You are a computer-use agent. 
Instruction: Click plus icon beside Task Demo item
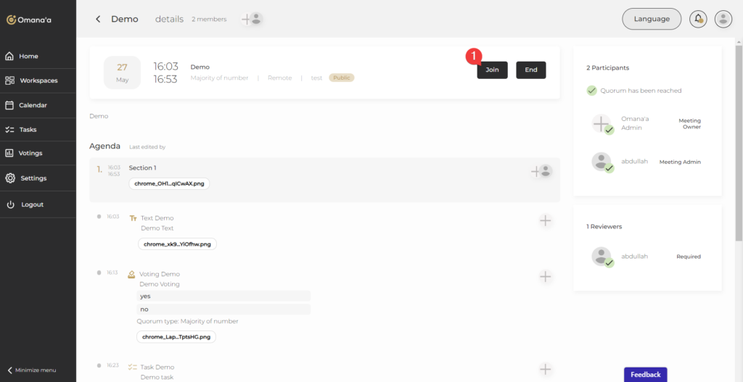[x=546, y=369]
